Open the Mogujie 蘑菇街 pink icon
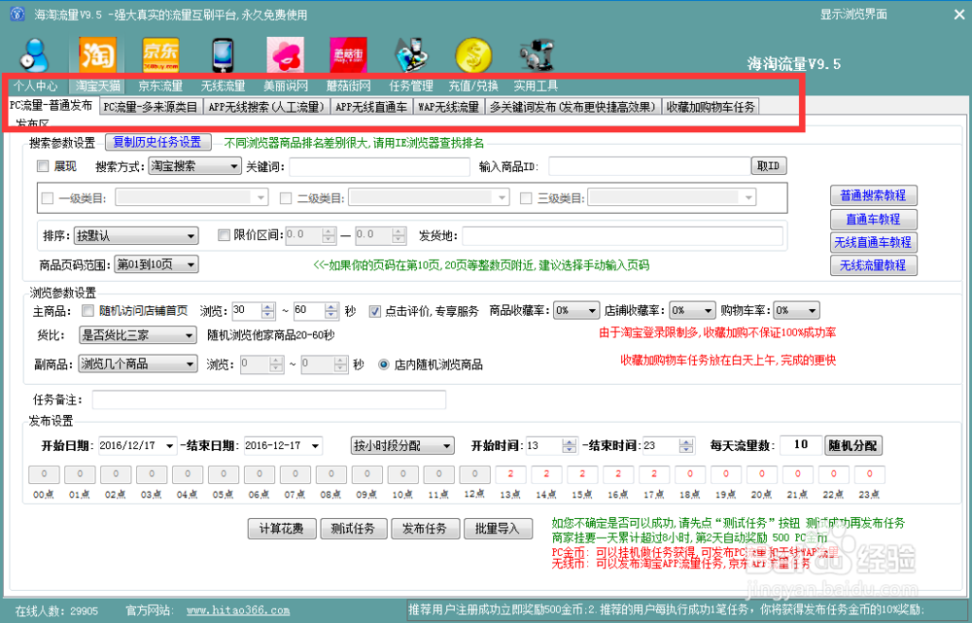Viewport: 972px width, 623px height. point(348,55)
